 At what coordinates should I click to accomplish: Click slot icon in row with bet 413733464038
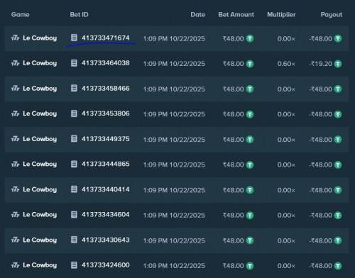[16, 63]
